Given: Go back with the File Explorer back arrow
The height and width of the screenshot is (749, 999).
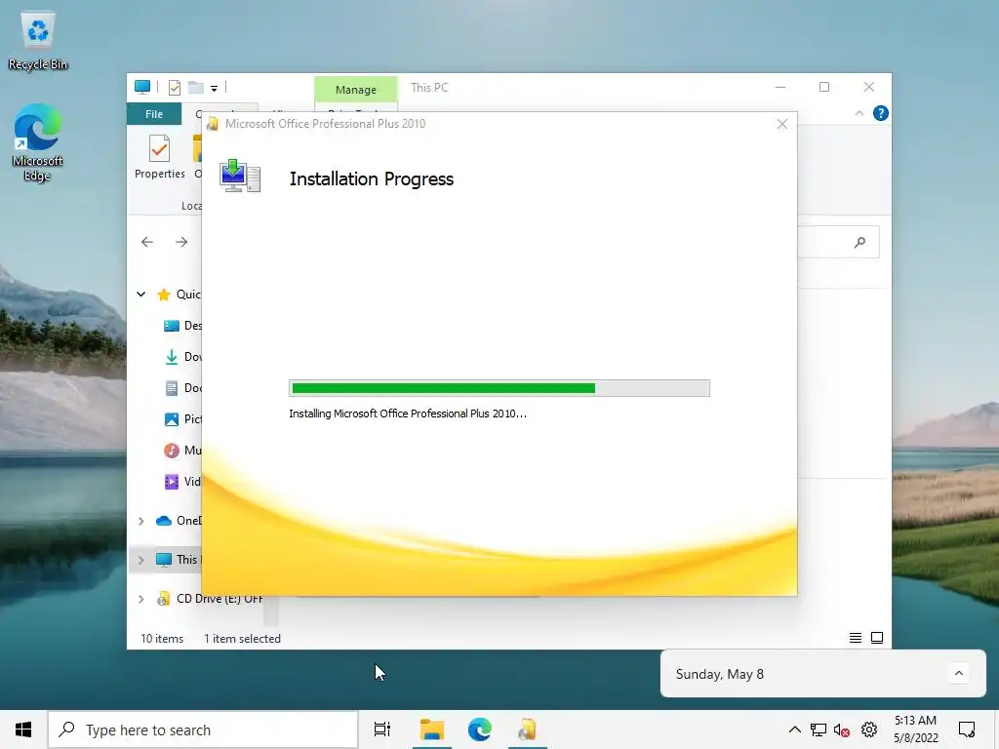Looking at the screenshot, I should tap(147, 242).
